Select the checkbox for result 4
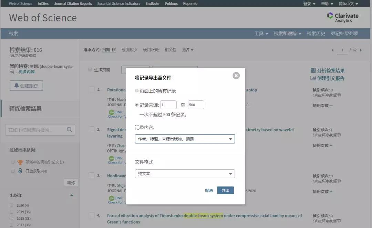The image size is (372, 228). click(91, 216)
